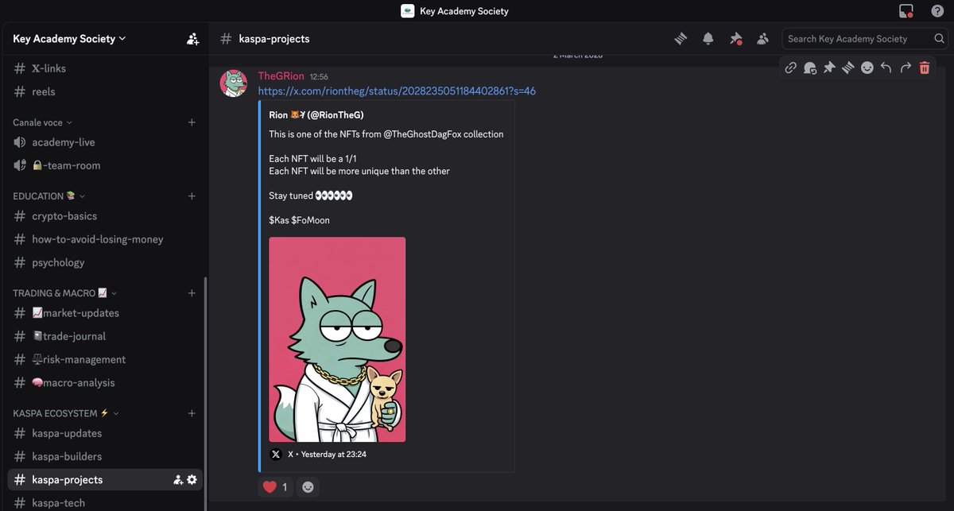Click the '$Kas $FoMoon' embed text
This screenshot has height=511, width=954.
click(x=299, y=219)
